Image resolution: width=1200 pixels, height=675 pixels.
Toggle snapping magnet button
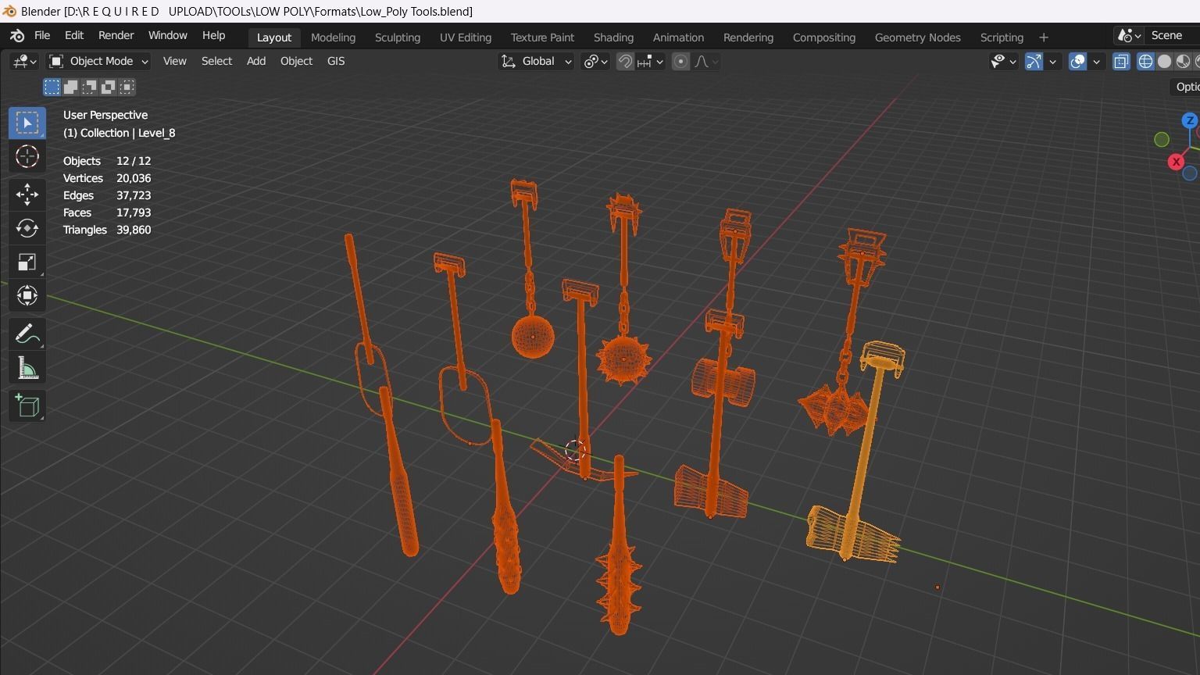click(625, 62)
